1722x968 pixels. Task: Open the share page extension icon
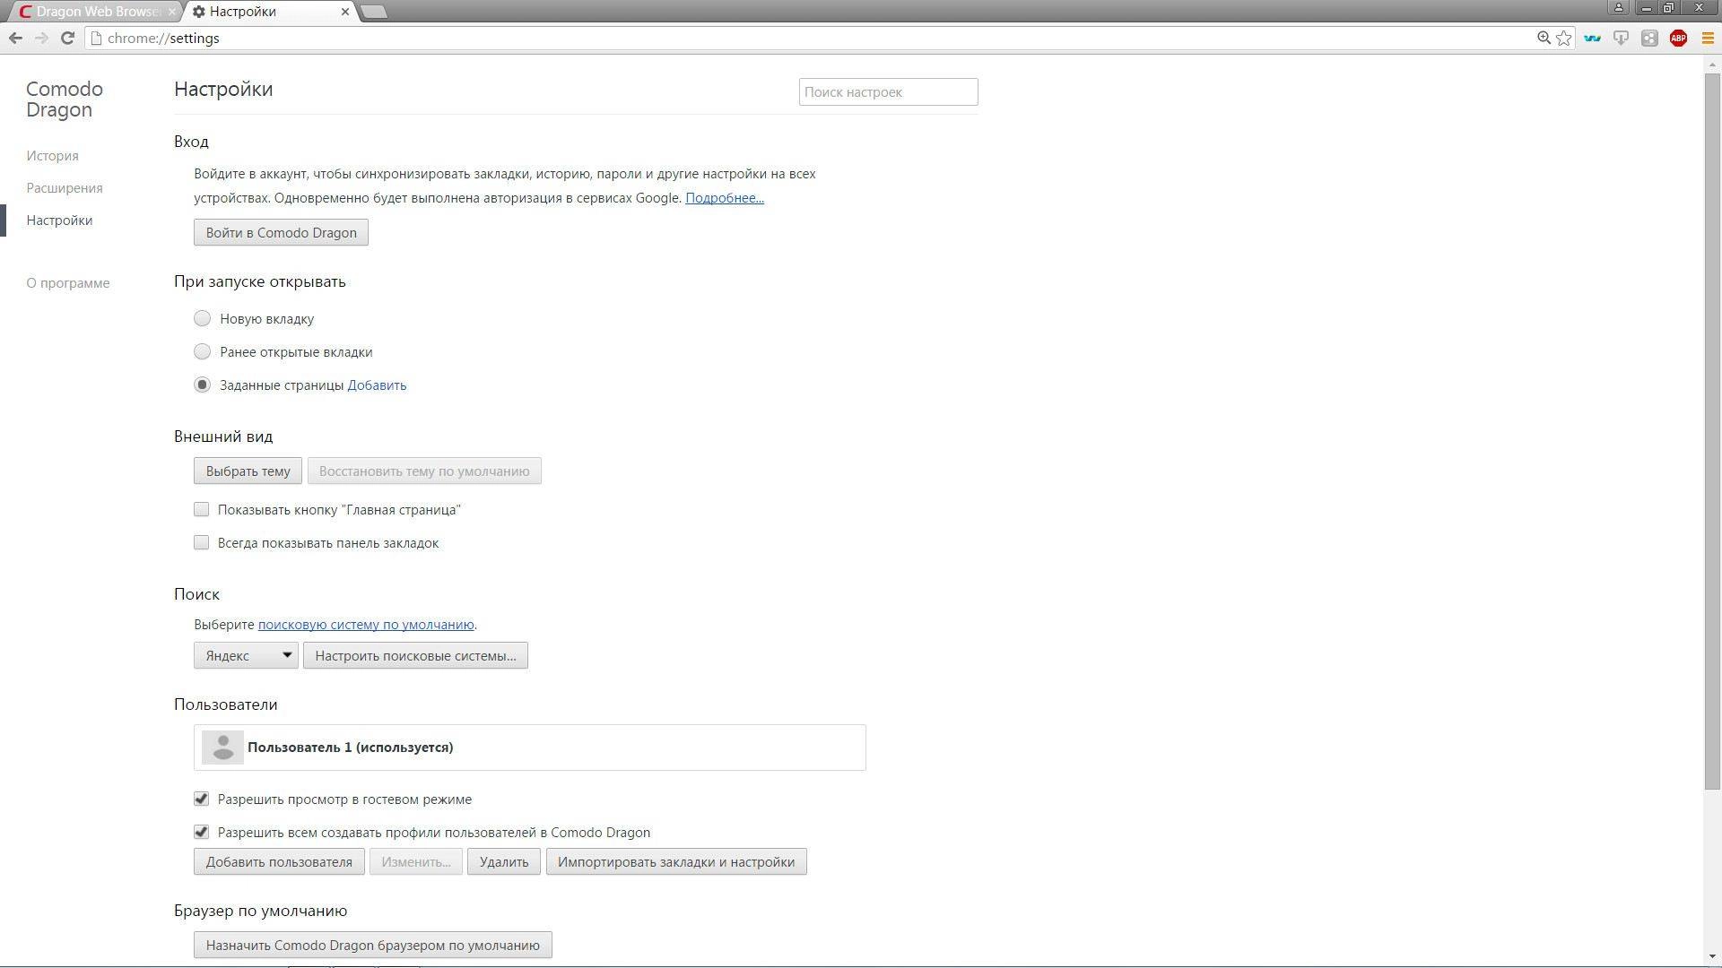1649,38
